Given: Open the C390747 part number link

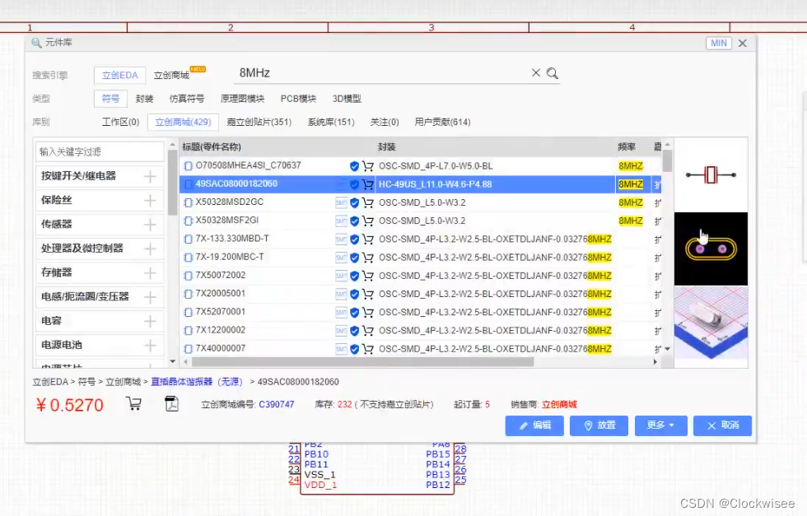Looking at the screenshot, I should tap(277, 404).
